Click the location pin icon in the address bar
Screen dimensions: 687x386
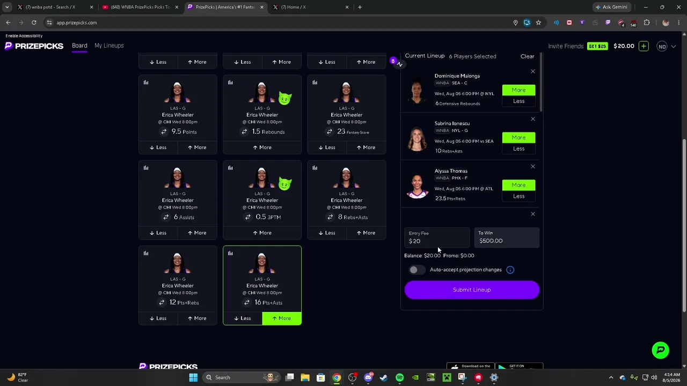coord(515,23)
